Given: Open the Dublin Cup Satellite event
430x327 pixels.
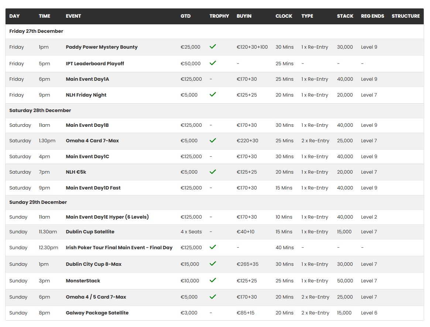Looking at the screenshot, I should click(x=90, y=232).
